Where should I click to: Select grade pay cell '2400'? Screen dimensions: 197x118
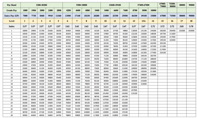50,10
